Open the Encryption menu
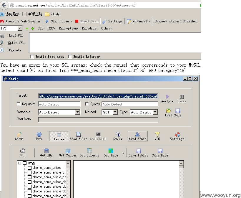 click(x=69, y=28)
